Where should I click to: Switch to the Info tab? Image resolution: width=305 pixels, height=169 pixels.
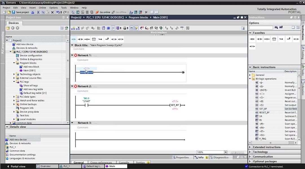pos(201,157)
